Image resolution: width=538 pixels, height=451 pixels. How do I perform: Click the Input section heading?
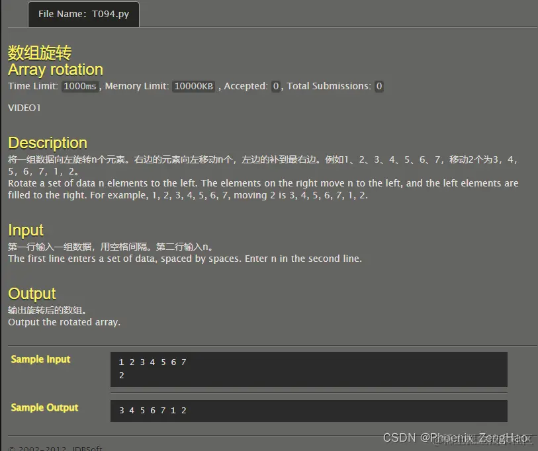26,230
